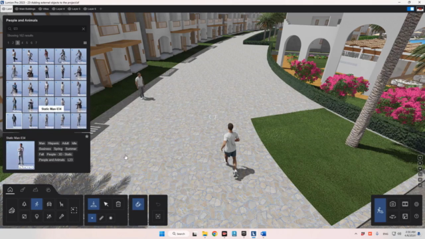
Task: Select the Indoor objects category icon
Action: 24,216
